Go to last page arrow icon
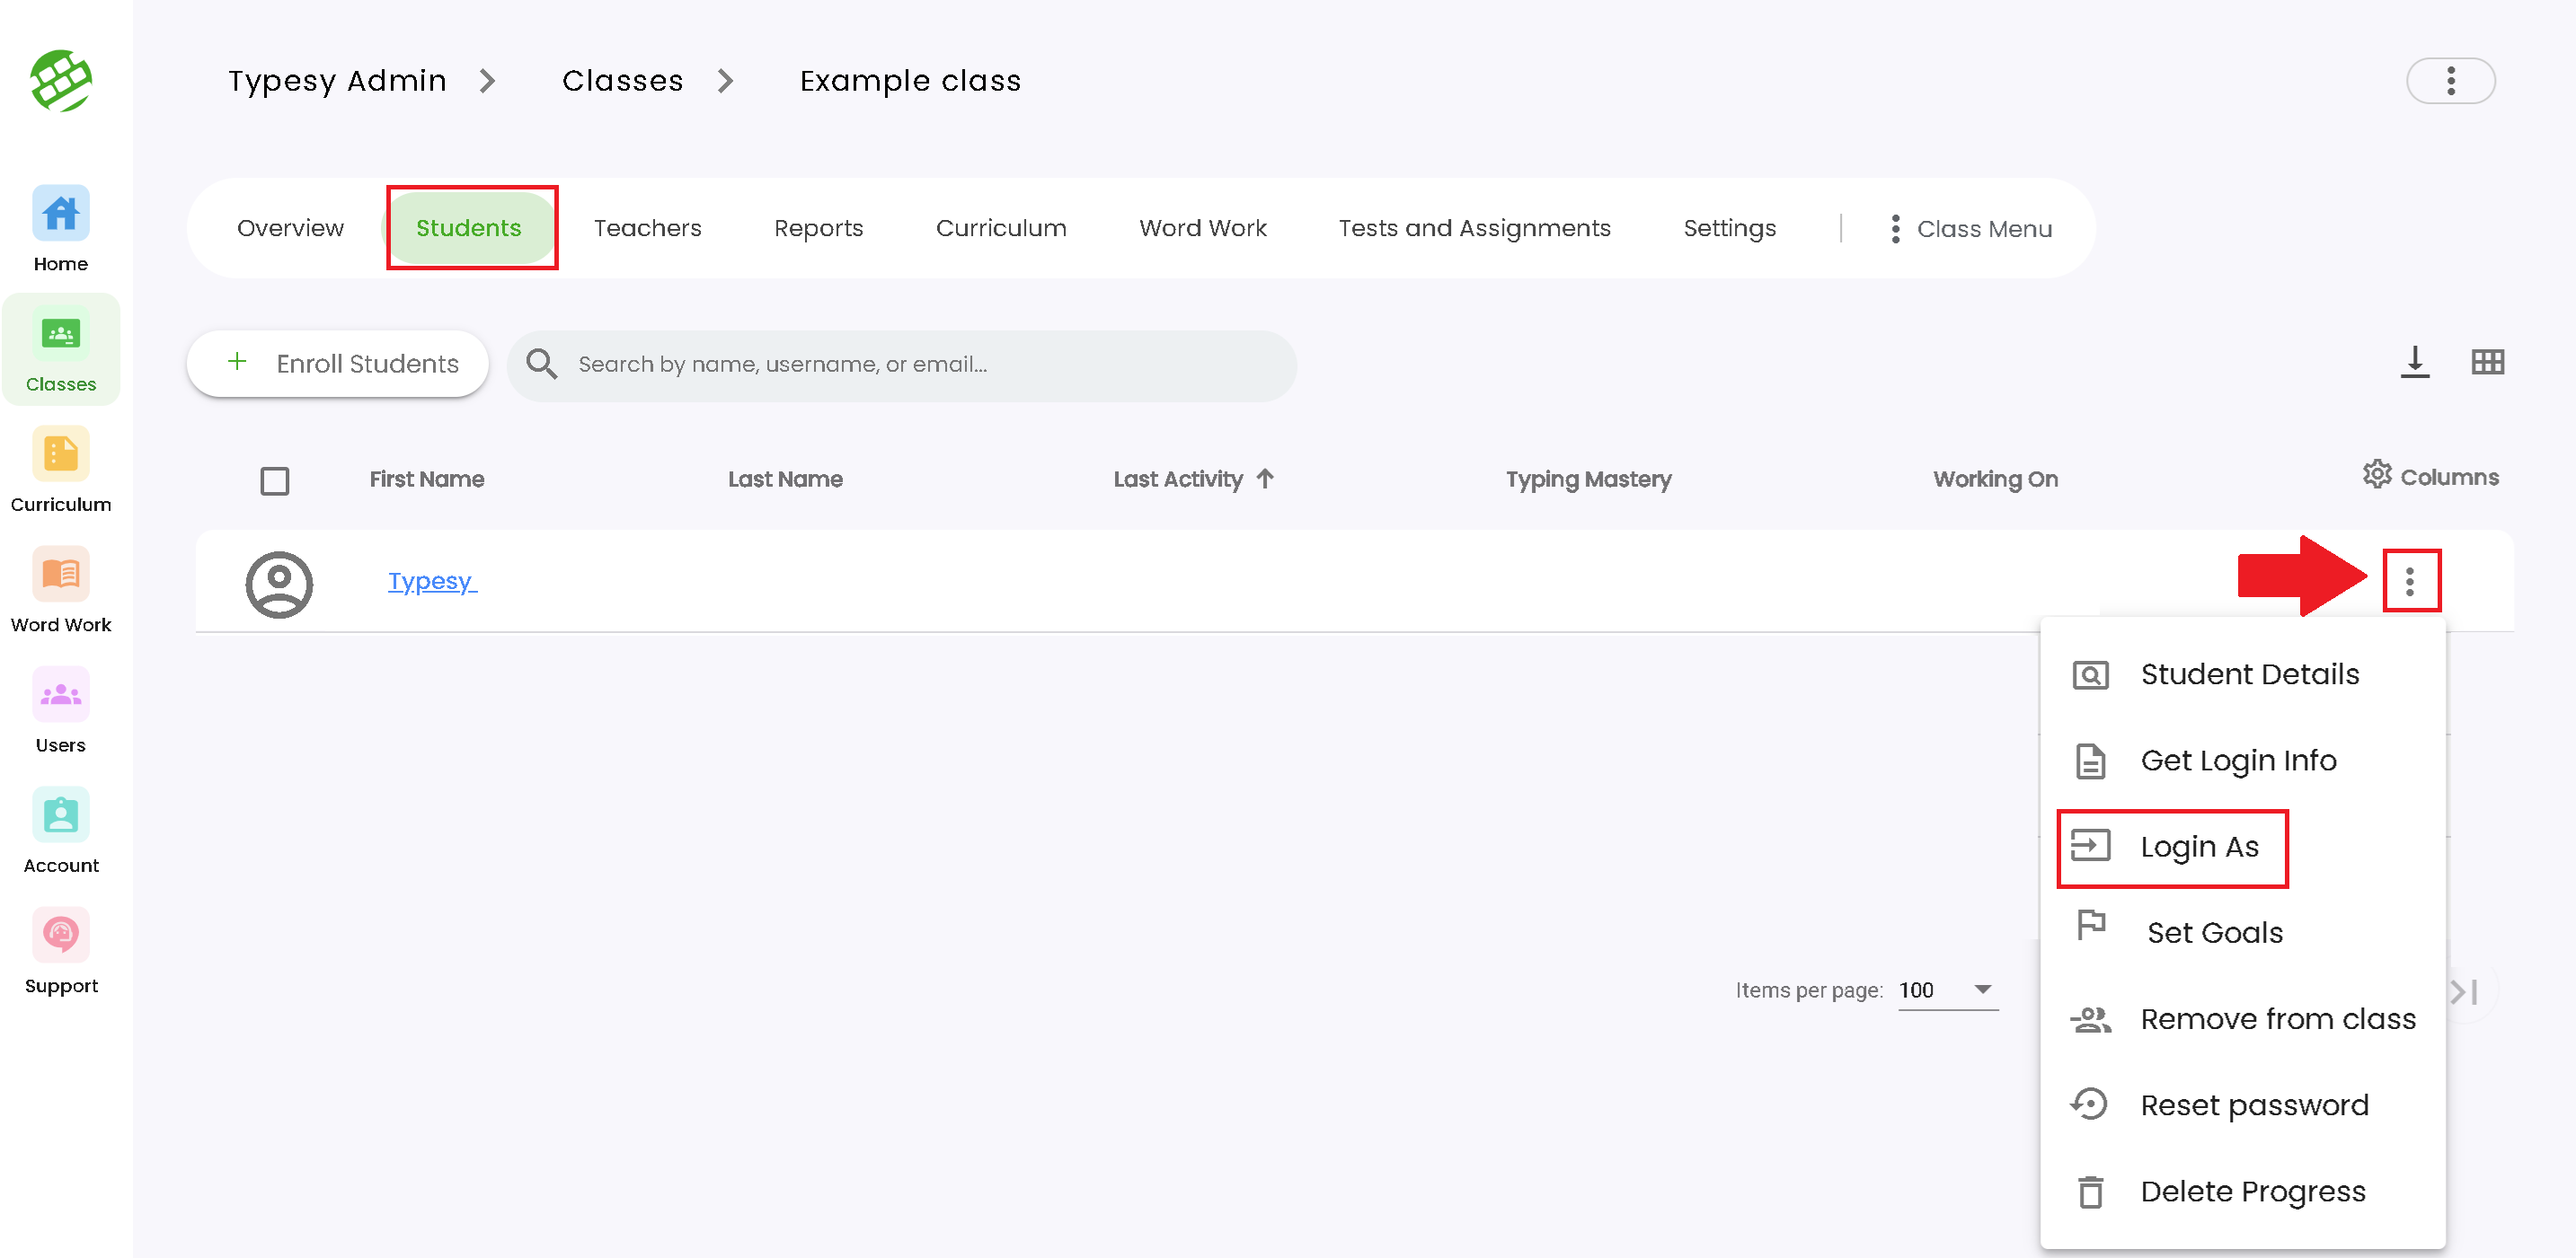The height and width of the screenshot is (1258, 2576). 2464,991
